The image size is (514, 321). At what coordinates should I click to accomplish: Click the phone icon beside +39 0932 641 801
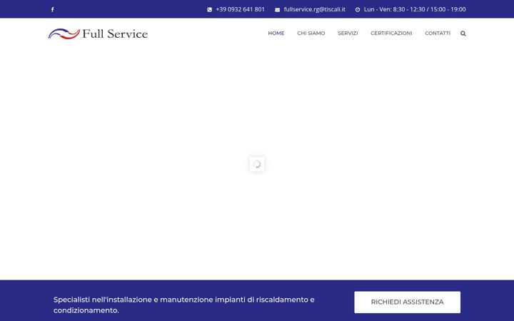click(x=209, y=9)
